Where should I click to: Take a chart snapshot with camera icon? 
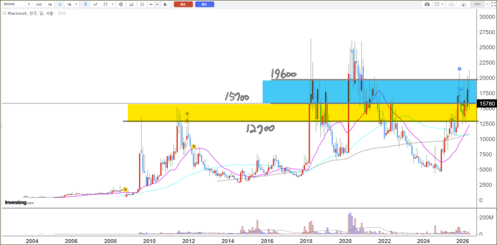(x=427, y=4)
